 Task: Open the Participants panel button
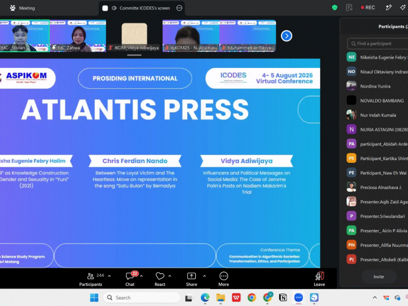tap(91, 279)
